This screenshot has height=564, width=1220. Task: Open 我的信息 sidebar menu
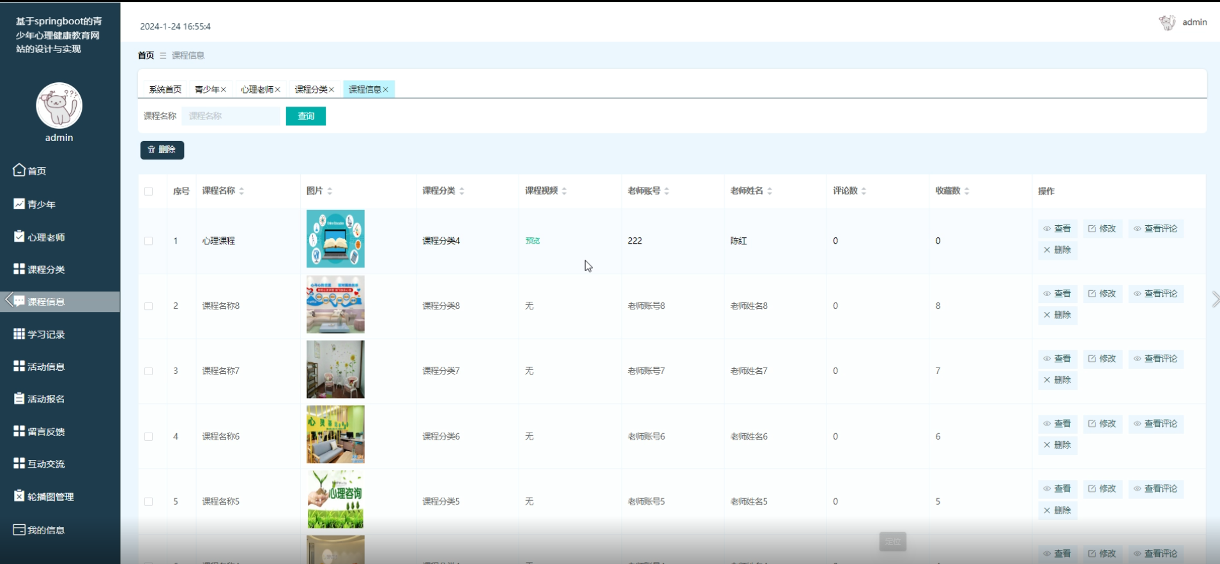39,530
